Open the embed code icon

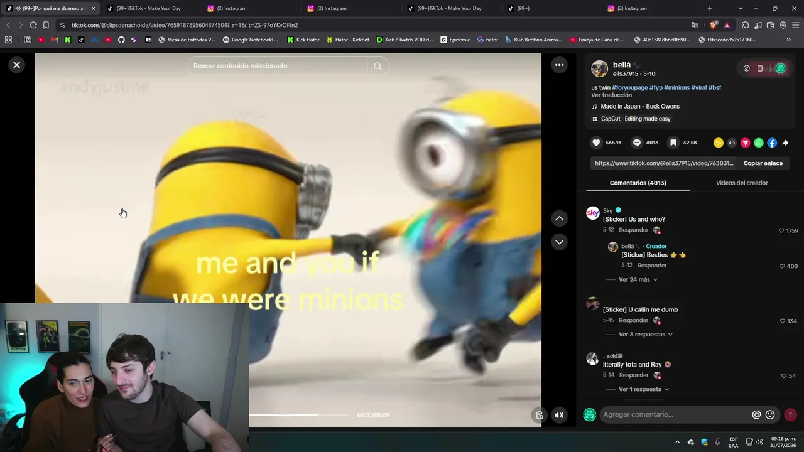tap(732, 143)
